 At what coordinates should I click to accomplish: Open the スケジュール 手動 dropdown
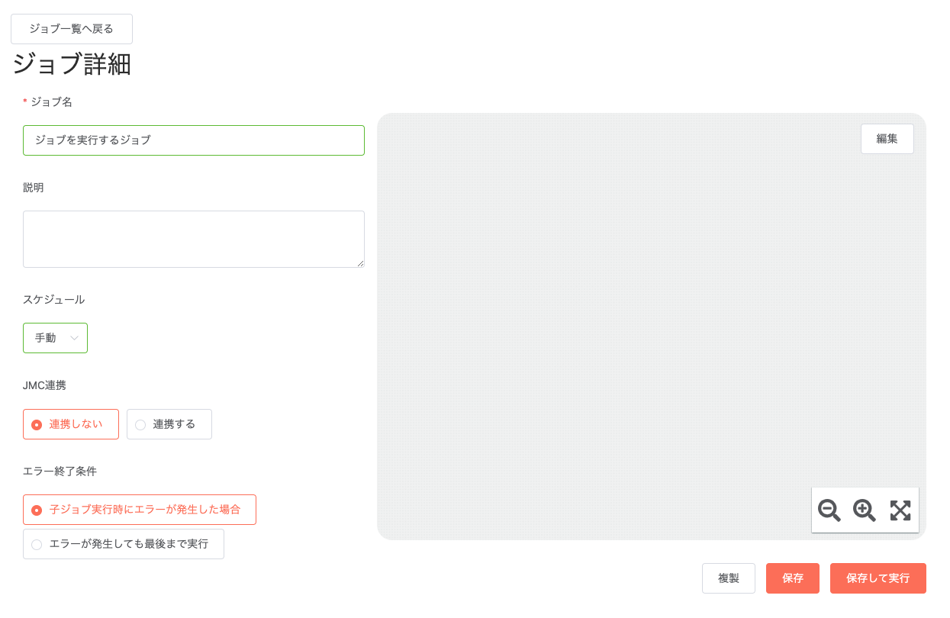[55, 338]
